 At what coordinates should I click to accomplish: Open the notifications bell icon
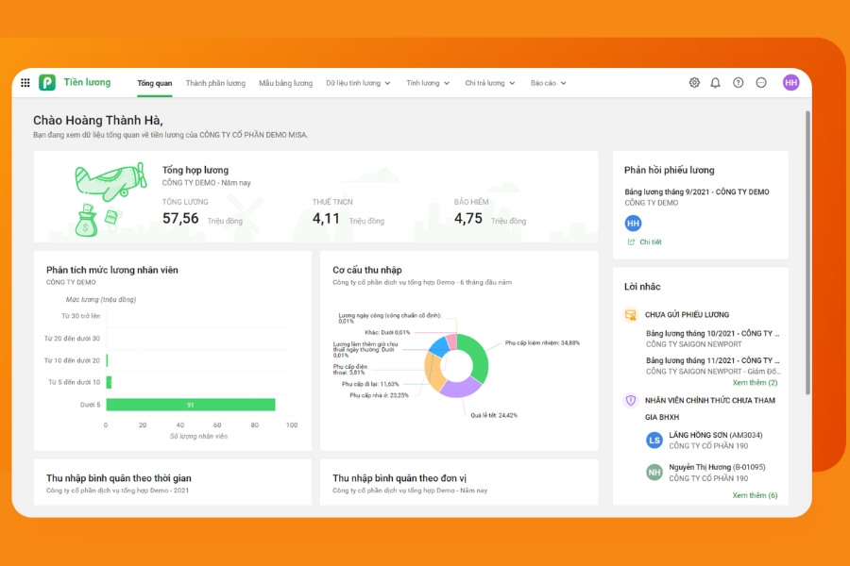pos(715,83)
